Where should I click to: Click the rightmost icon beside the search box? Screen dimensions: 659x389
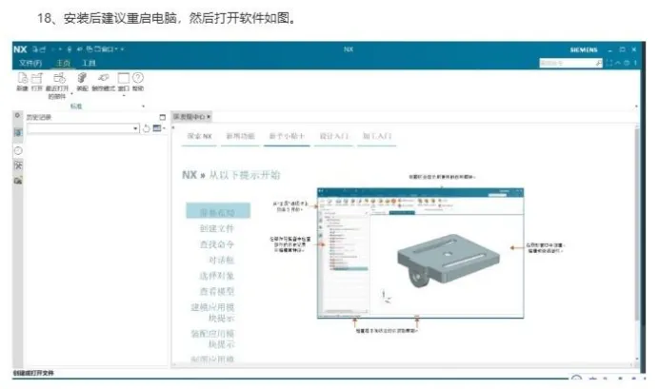click(635, 63)
